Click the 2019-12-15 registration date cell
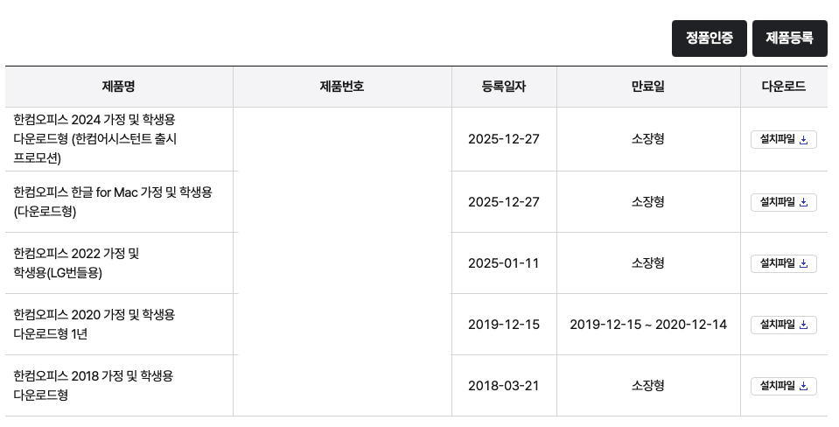The height and width of the screenshot is (427, 839). (504, 325)
